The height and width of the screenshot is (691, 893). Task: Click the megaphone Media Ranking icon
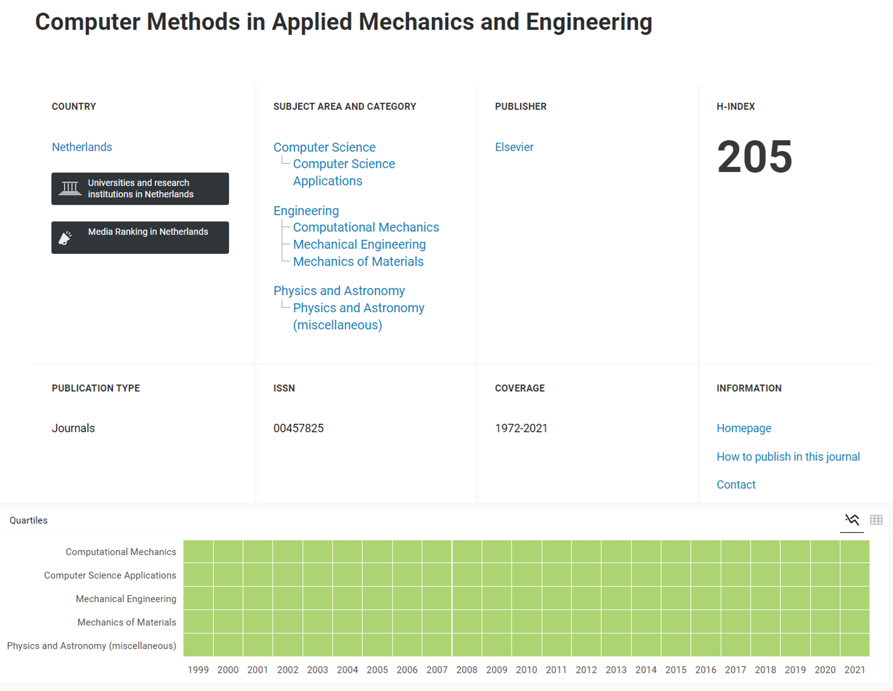pyautogui.click(x=65, y=238)
